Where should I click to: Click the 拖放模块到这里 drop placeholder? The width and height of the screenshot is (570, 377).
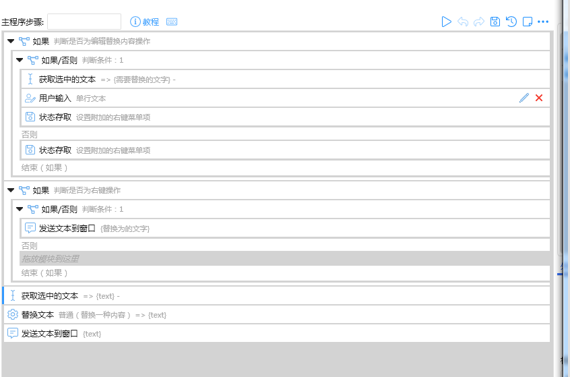pyautogui.click(x=51, y=258)
